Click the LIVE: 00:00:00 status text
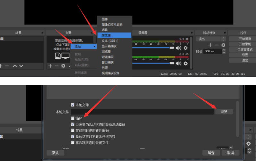The width and height of the screenshot is (256, 161). coord(171,74)
